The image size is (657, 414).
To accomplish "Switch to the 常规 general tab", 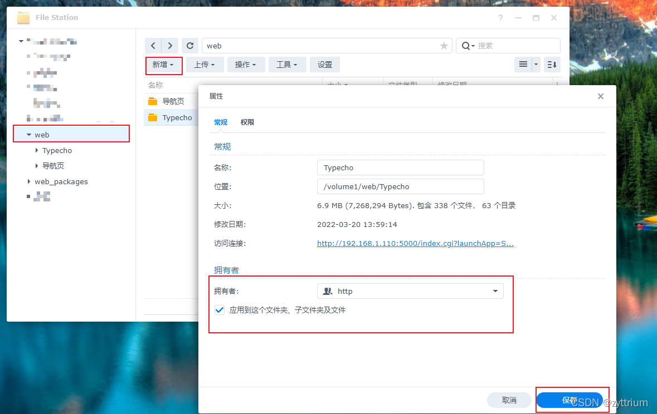I will click(x=221, y=122).
